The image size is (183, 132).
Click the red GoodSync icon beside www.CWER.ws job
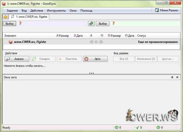11,42
